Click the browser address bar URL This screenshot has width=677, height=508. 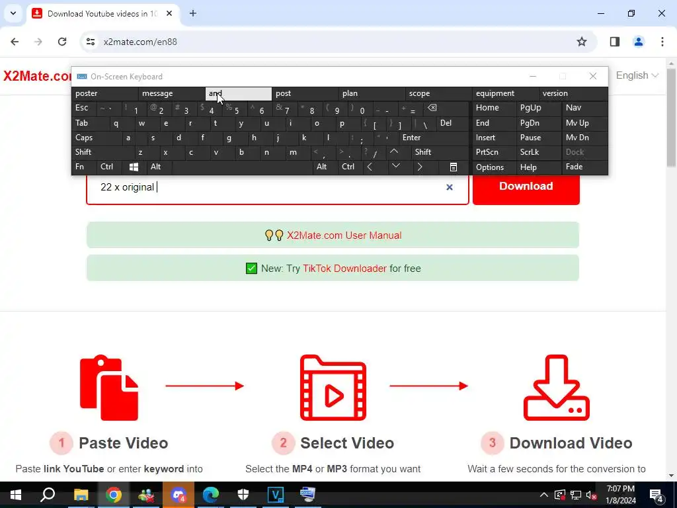coord(140,42)
